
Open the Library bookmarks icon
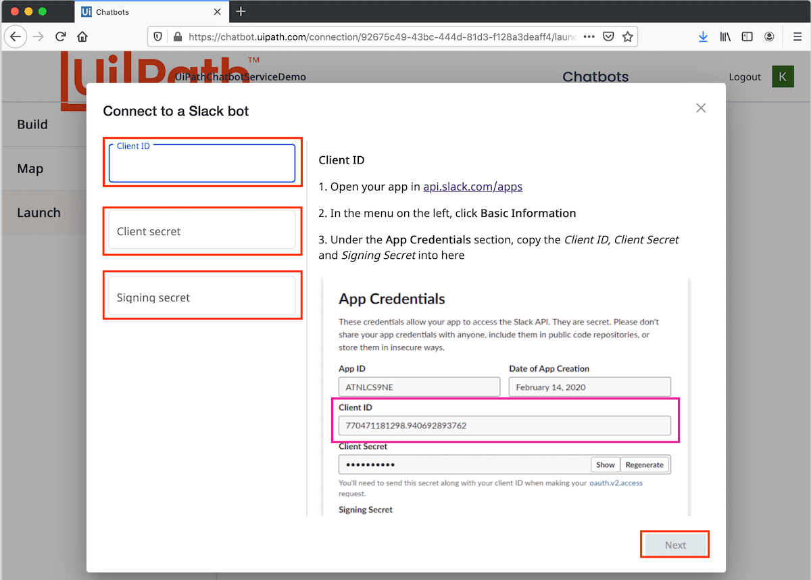[x=725, y=37]
